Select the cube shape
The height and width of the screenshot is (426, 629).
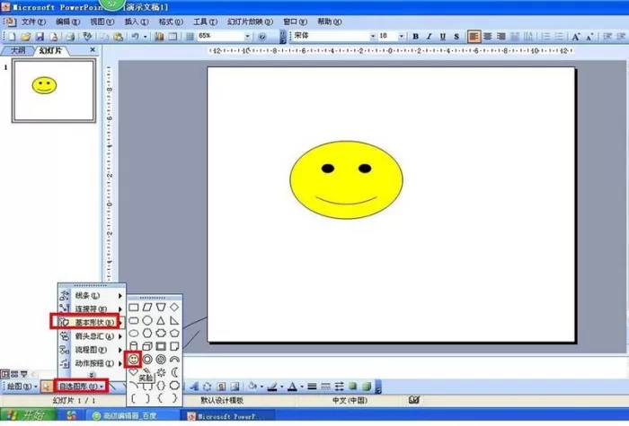[147, 346]
